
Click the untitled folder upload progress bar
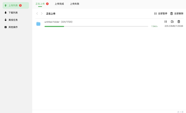[x=96, y=27]
